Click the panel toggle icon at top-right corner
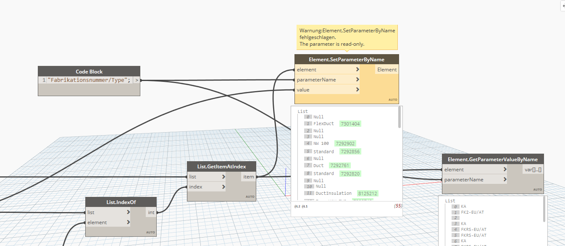This screenshot has width=565, height=246. pos(563,5)
